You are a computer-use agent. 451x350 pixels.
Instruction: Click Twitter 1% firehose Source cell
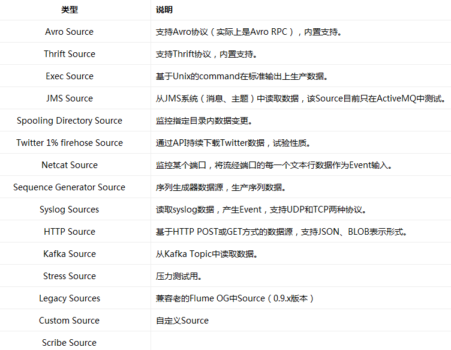[70, 143]
